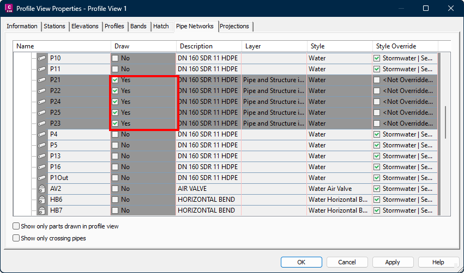Click the pipe icon for P25
Screen dimensions: 464x273
(42, 113)
